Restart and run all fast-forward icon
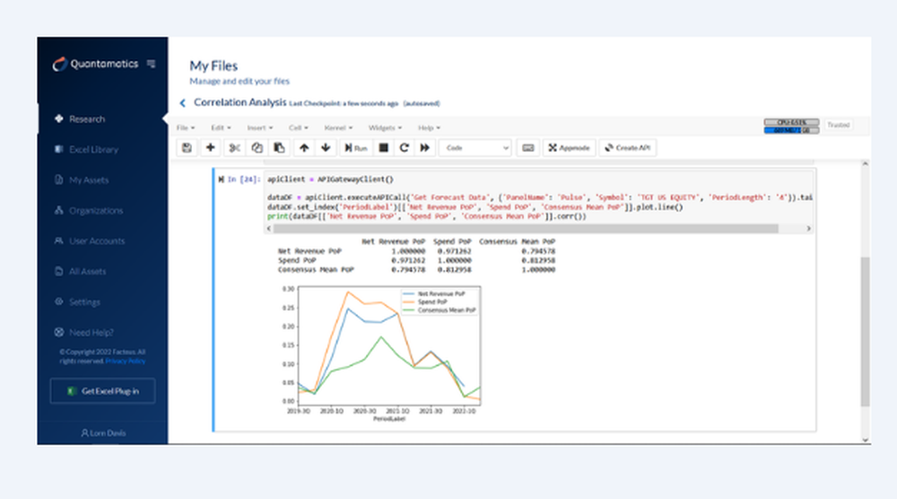The width and height of the screenshot is (897, 499). click(x=424, y=148)
